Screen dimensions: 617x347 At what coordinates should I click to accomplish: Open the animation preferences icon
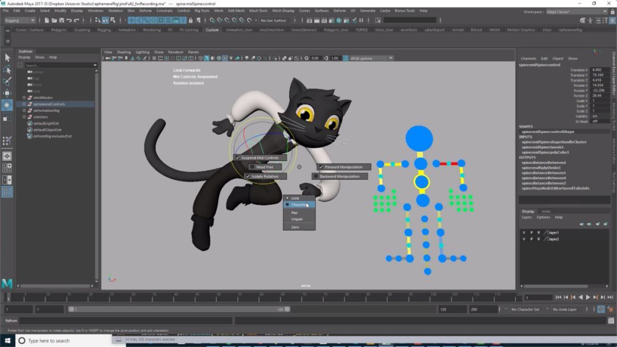click(x=610, y=309)
